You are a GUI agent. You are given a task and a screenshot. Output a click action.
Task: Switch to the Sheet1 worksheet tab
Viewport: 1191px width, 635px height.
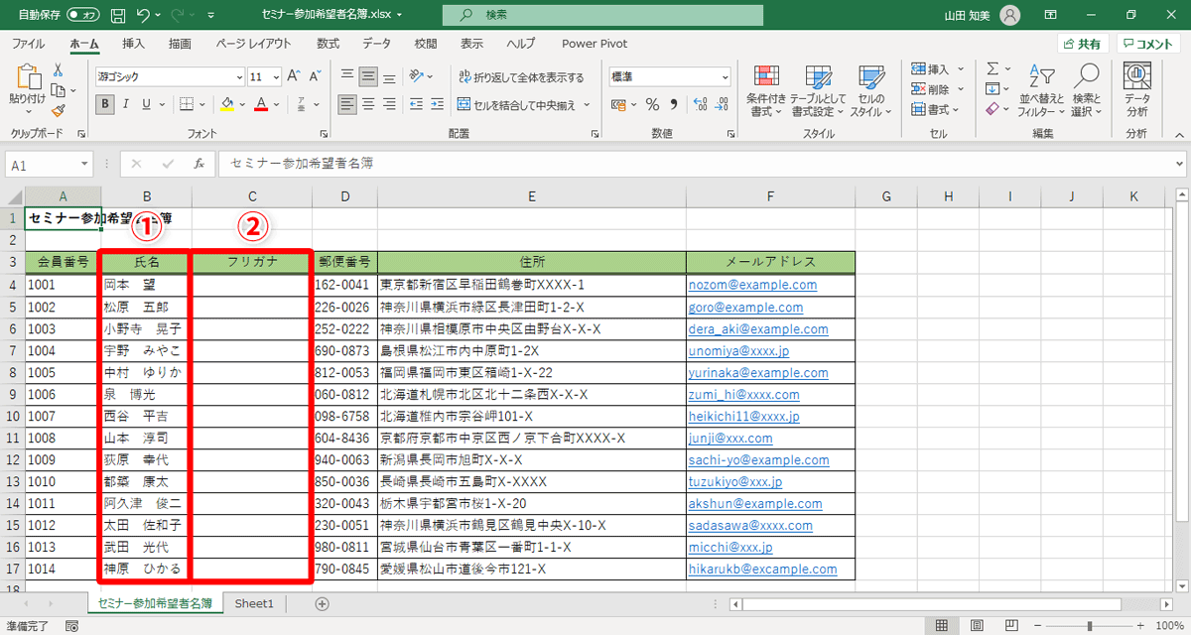click(x=254, y=603)
